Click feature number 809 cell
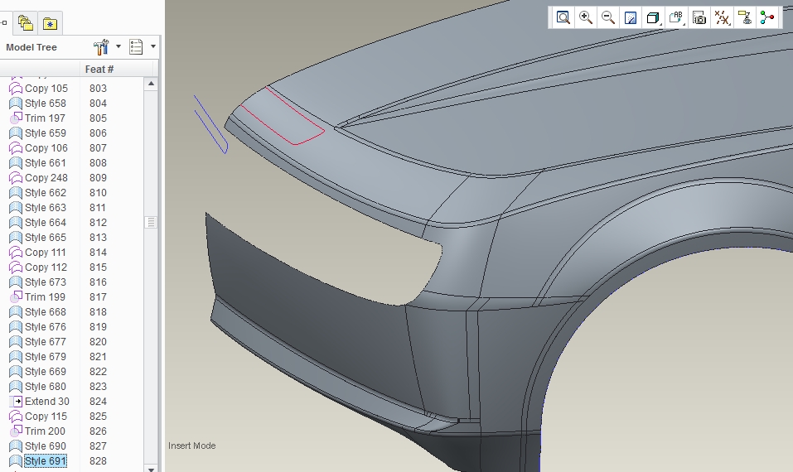This screenshot has width=793, height=472. click(x=98, y=178)
